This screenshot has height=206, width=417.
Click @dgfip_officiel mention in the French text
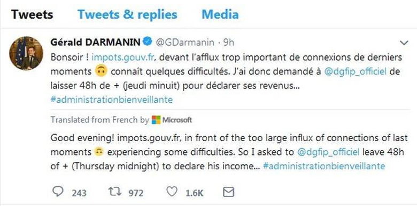click(356, 72)
